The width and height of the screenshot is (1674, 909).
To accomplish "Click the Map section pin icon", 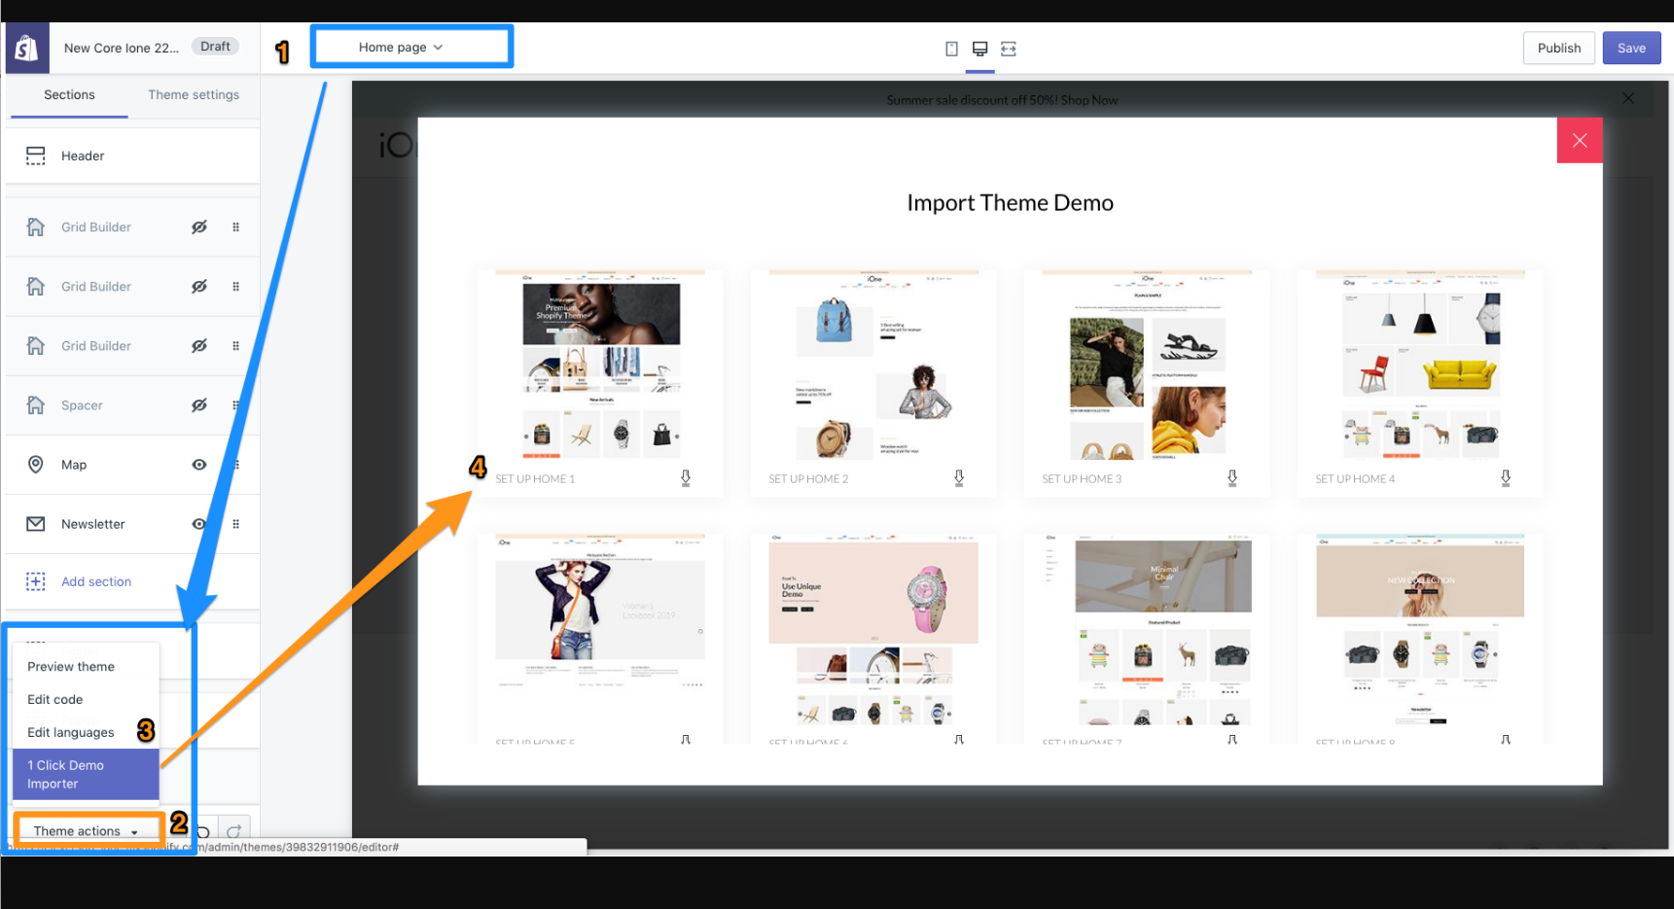I will tap(36, 465).
